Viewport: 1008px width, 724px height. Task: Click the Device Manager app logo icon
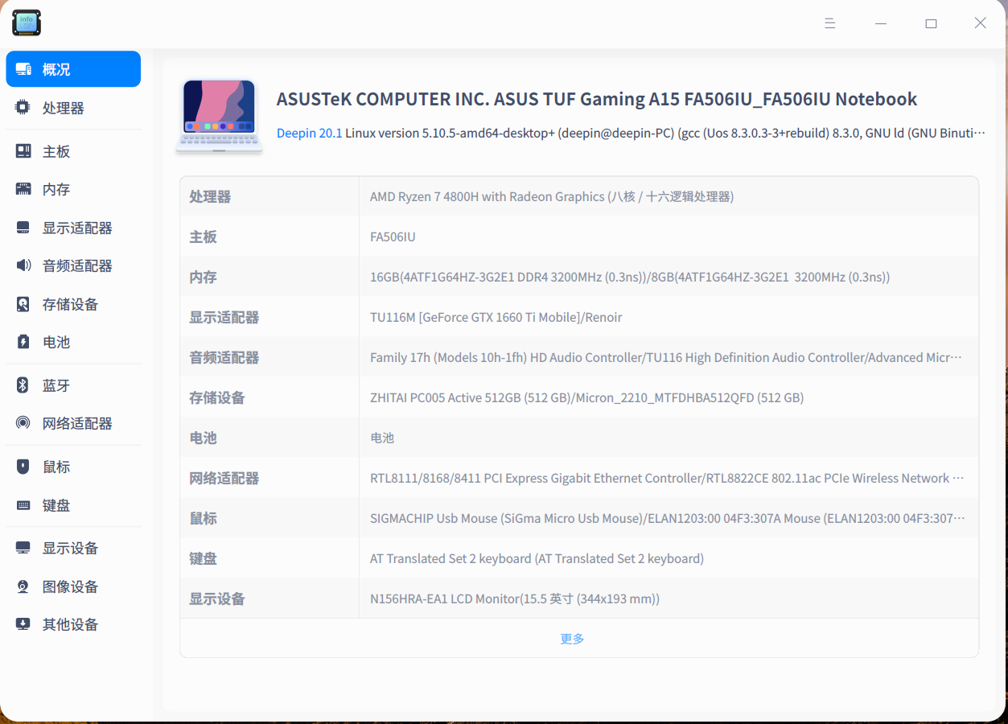(27, 23)
